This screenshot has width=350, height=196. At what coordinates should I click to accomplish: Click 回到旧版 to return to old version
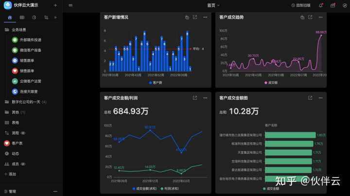point(301,5)
